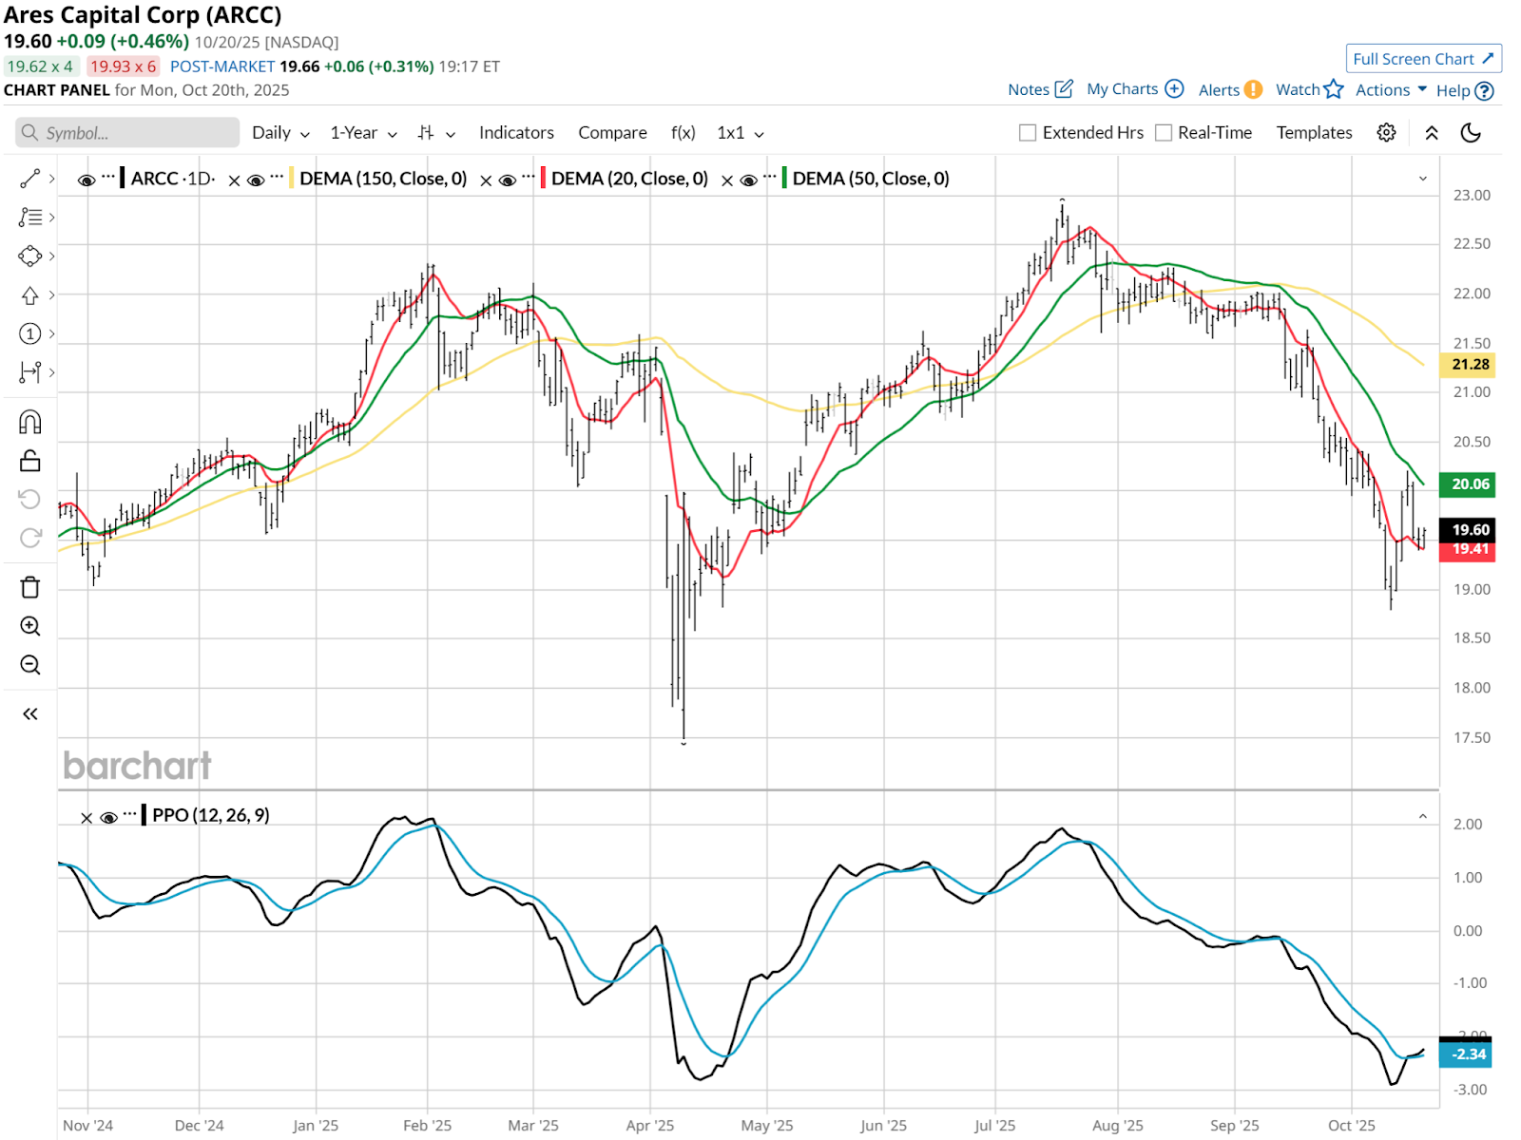Open Alerts for ARCC
Image resolution: width=1521 pixels, height=1140 pixels.
click(1230, 89)
